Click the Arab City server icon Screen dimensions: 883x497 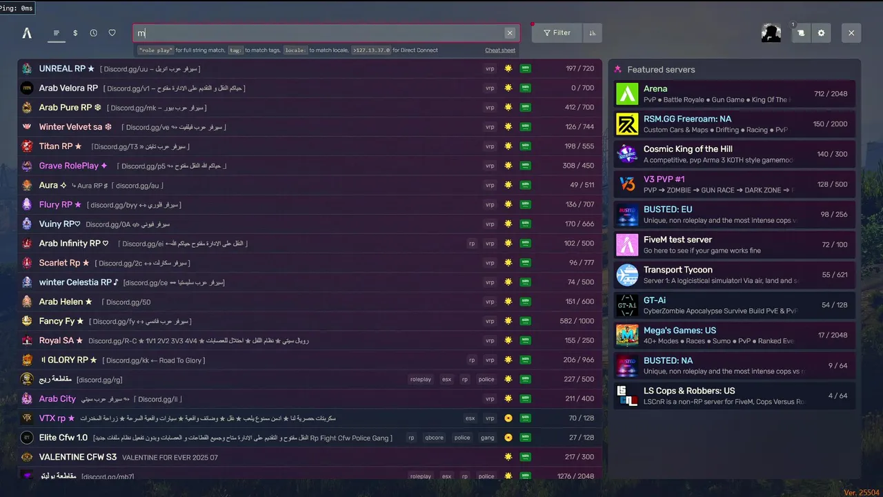coord(27,398)
